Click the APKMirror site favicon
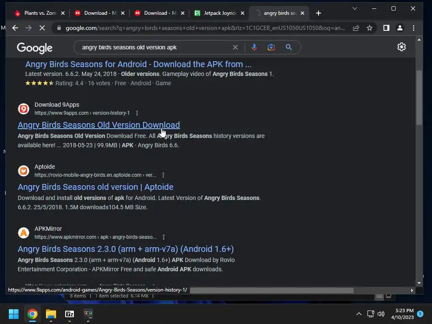Screen dimensions: 432x324 (24, 232)
